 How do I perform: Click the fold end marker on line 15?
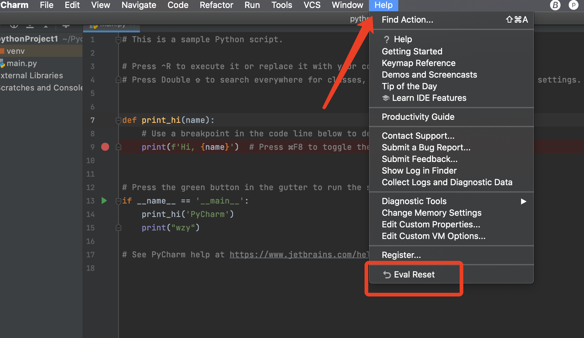(119, 228)
